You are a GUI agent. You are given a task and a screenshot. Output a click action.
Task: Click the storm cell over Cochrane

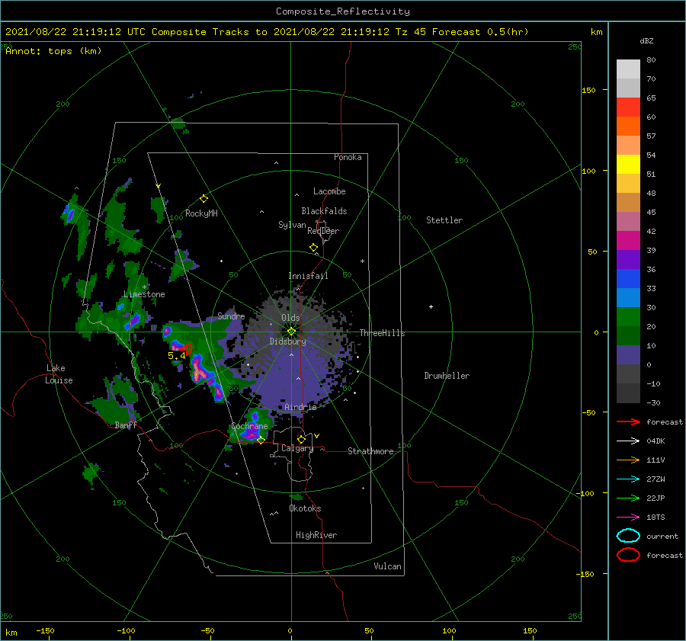coord(251,431)
